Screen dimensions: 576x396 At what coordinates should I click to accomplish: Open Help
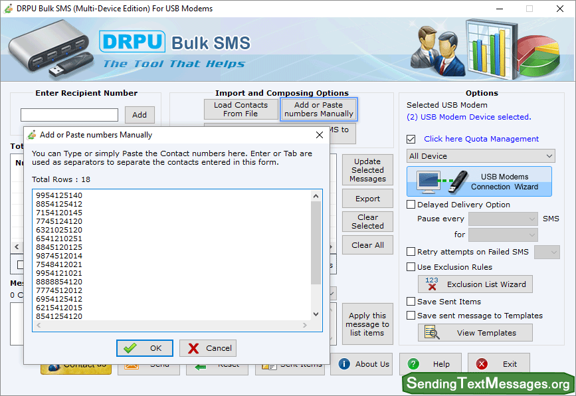click(x=430, y=364)
